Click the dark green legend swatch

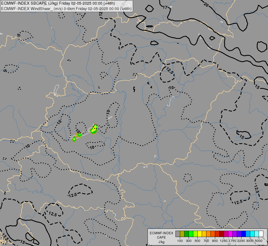[186, 234]
